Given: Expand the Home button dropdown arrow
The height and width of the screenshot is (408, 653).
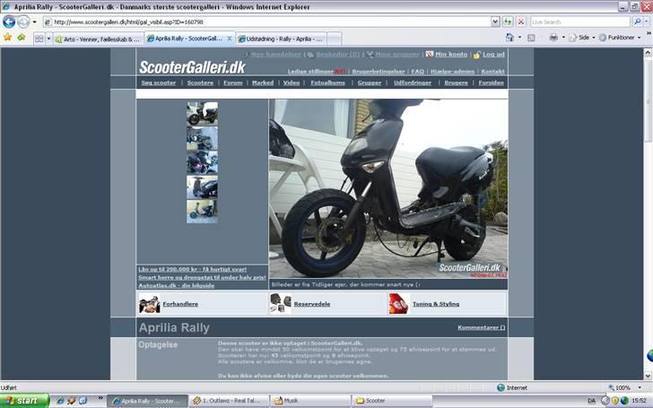Looking at the screenshot, I should 519,38.
